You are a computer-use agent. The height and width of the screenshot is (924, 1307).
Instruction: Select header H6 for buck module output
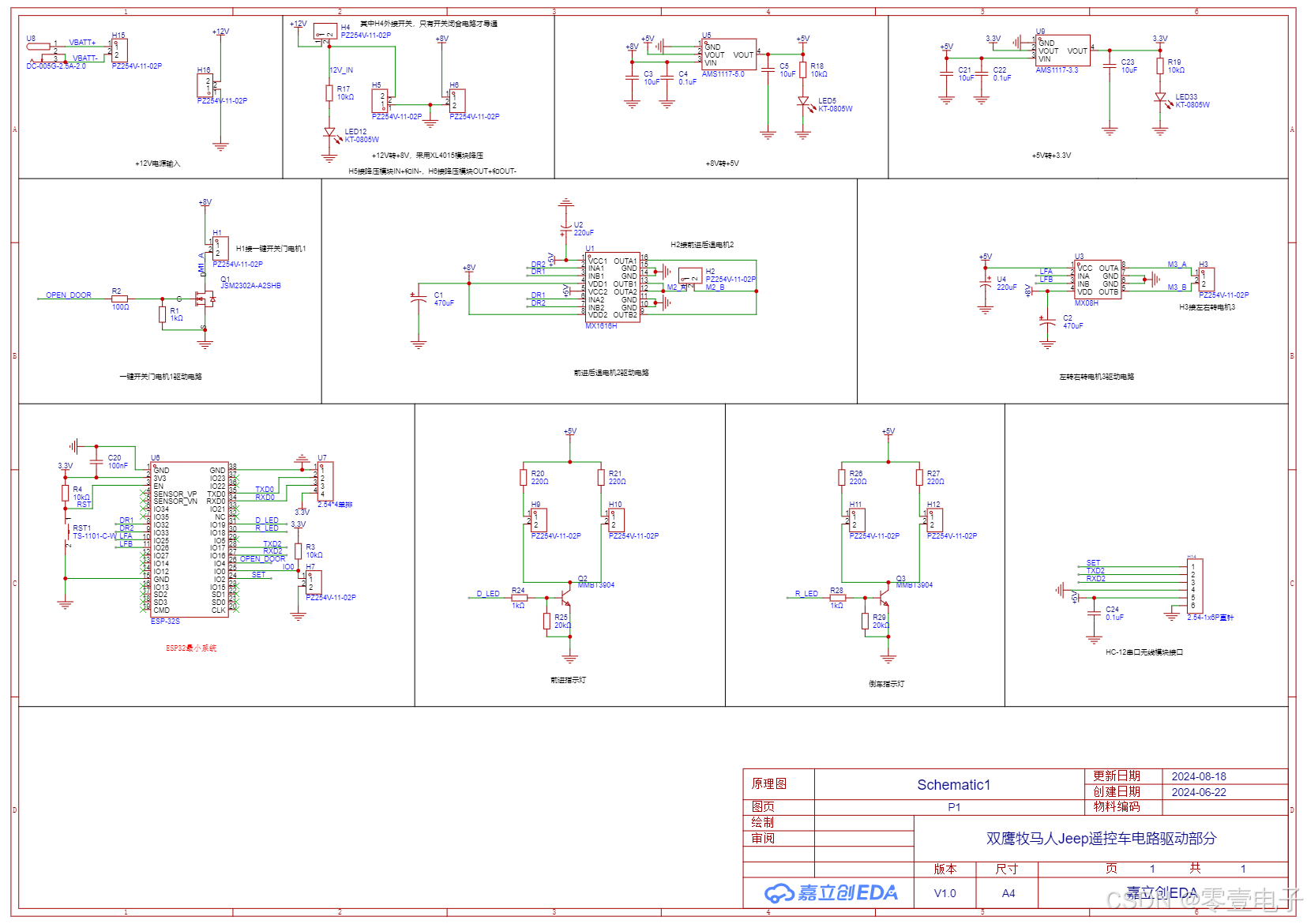[457, 100]
